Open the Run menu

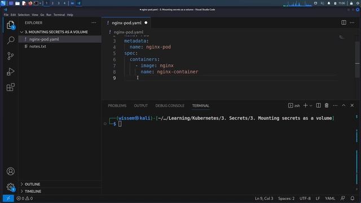49,15
